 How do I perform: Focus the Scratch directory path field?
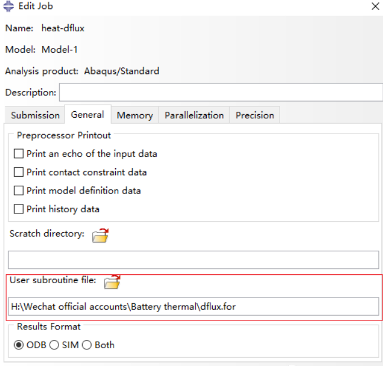[x=193, y=260]
